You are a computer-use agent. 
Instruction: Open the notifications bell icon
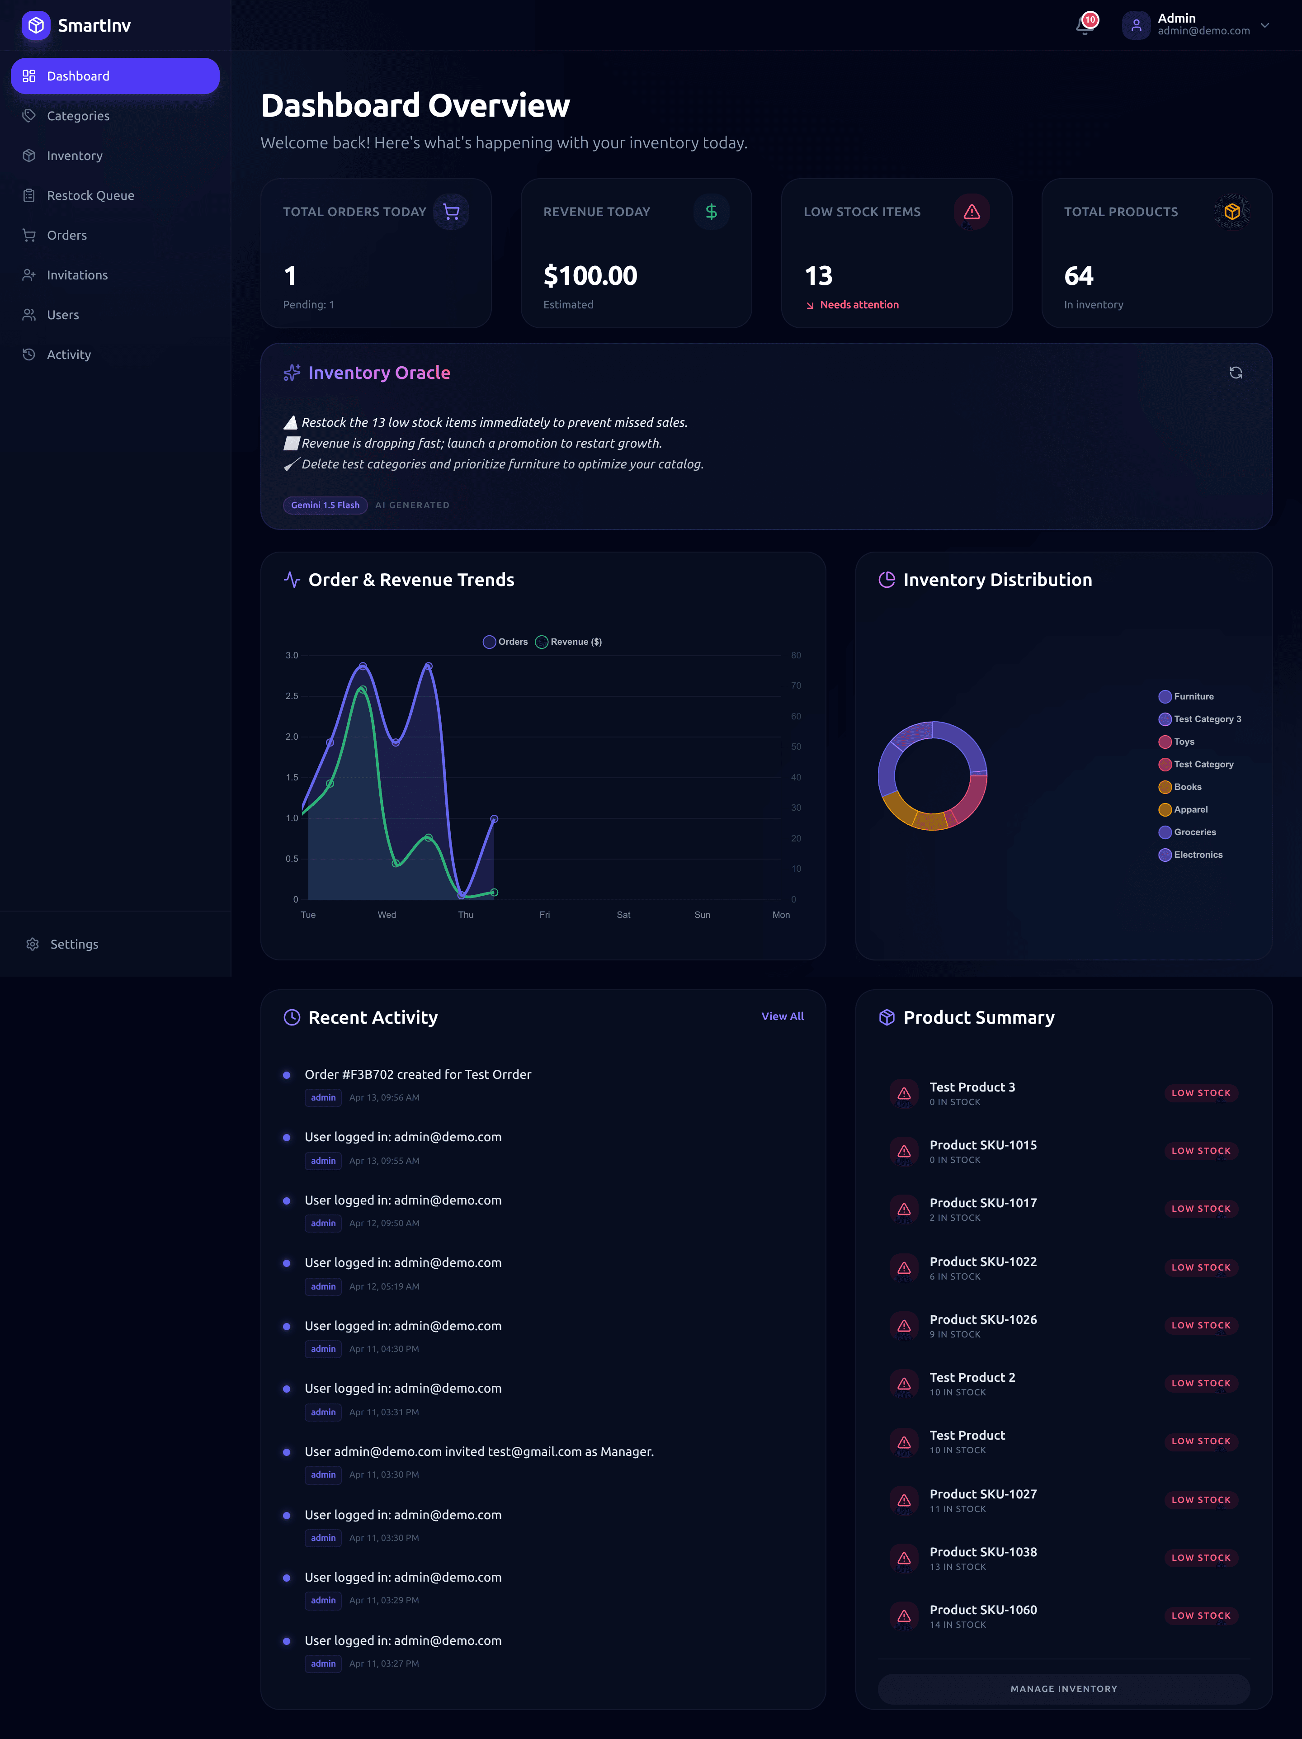coord(1084,26)
